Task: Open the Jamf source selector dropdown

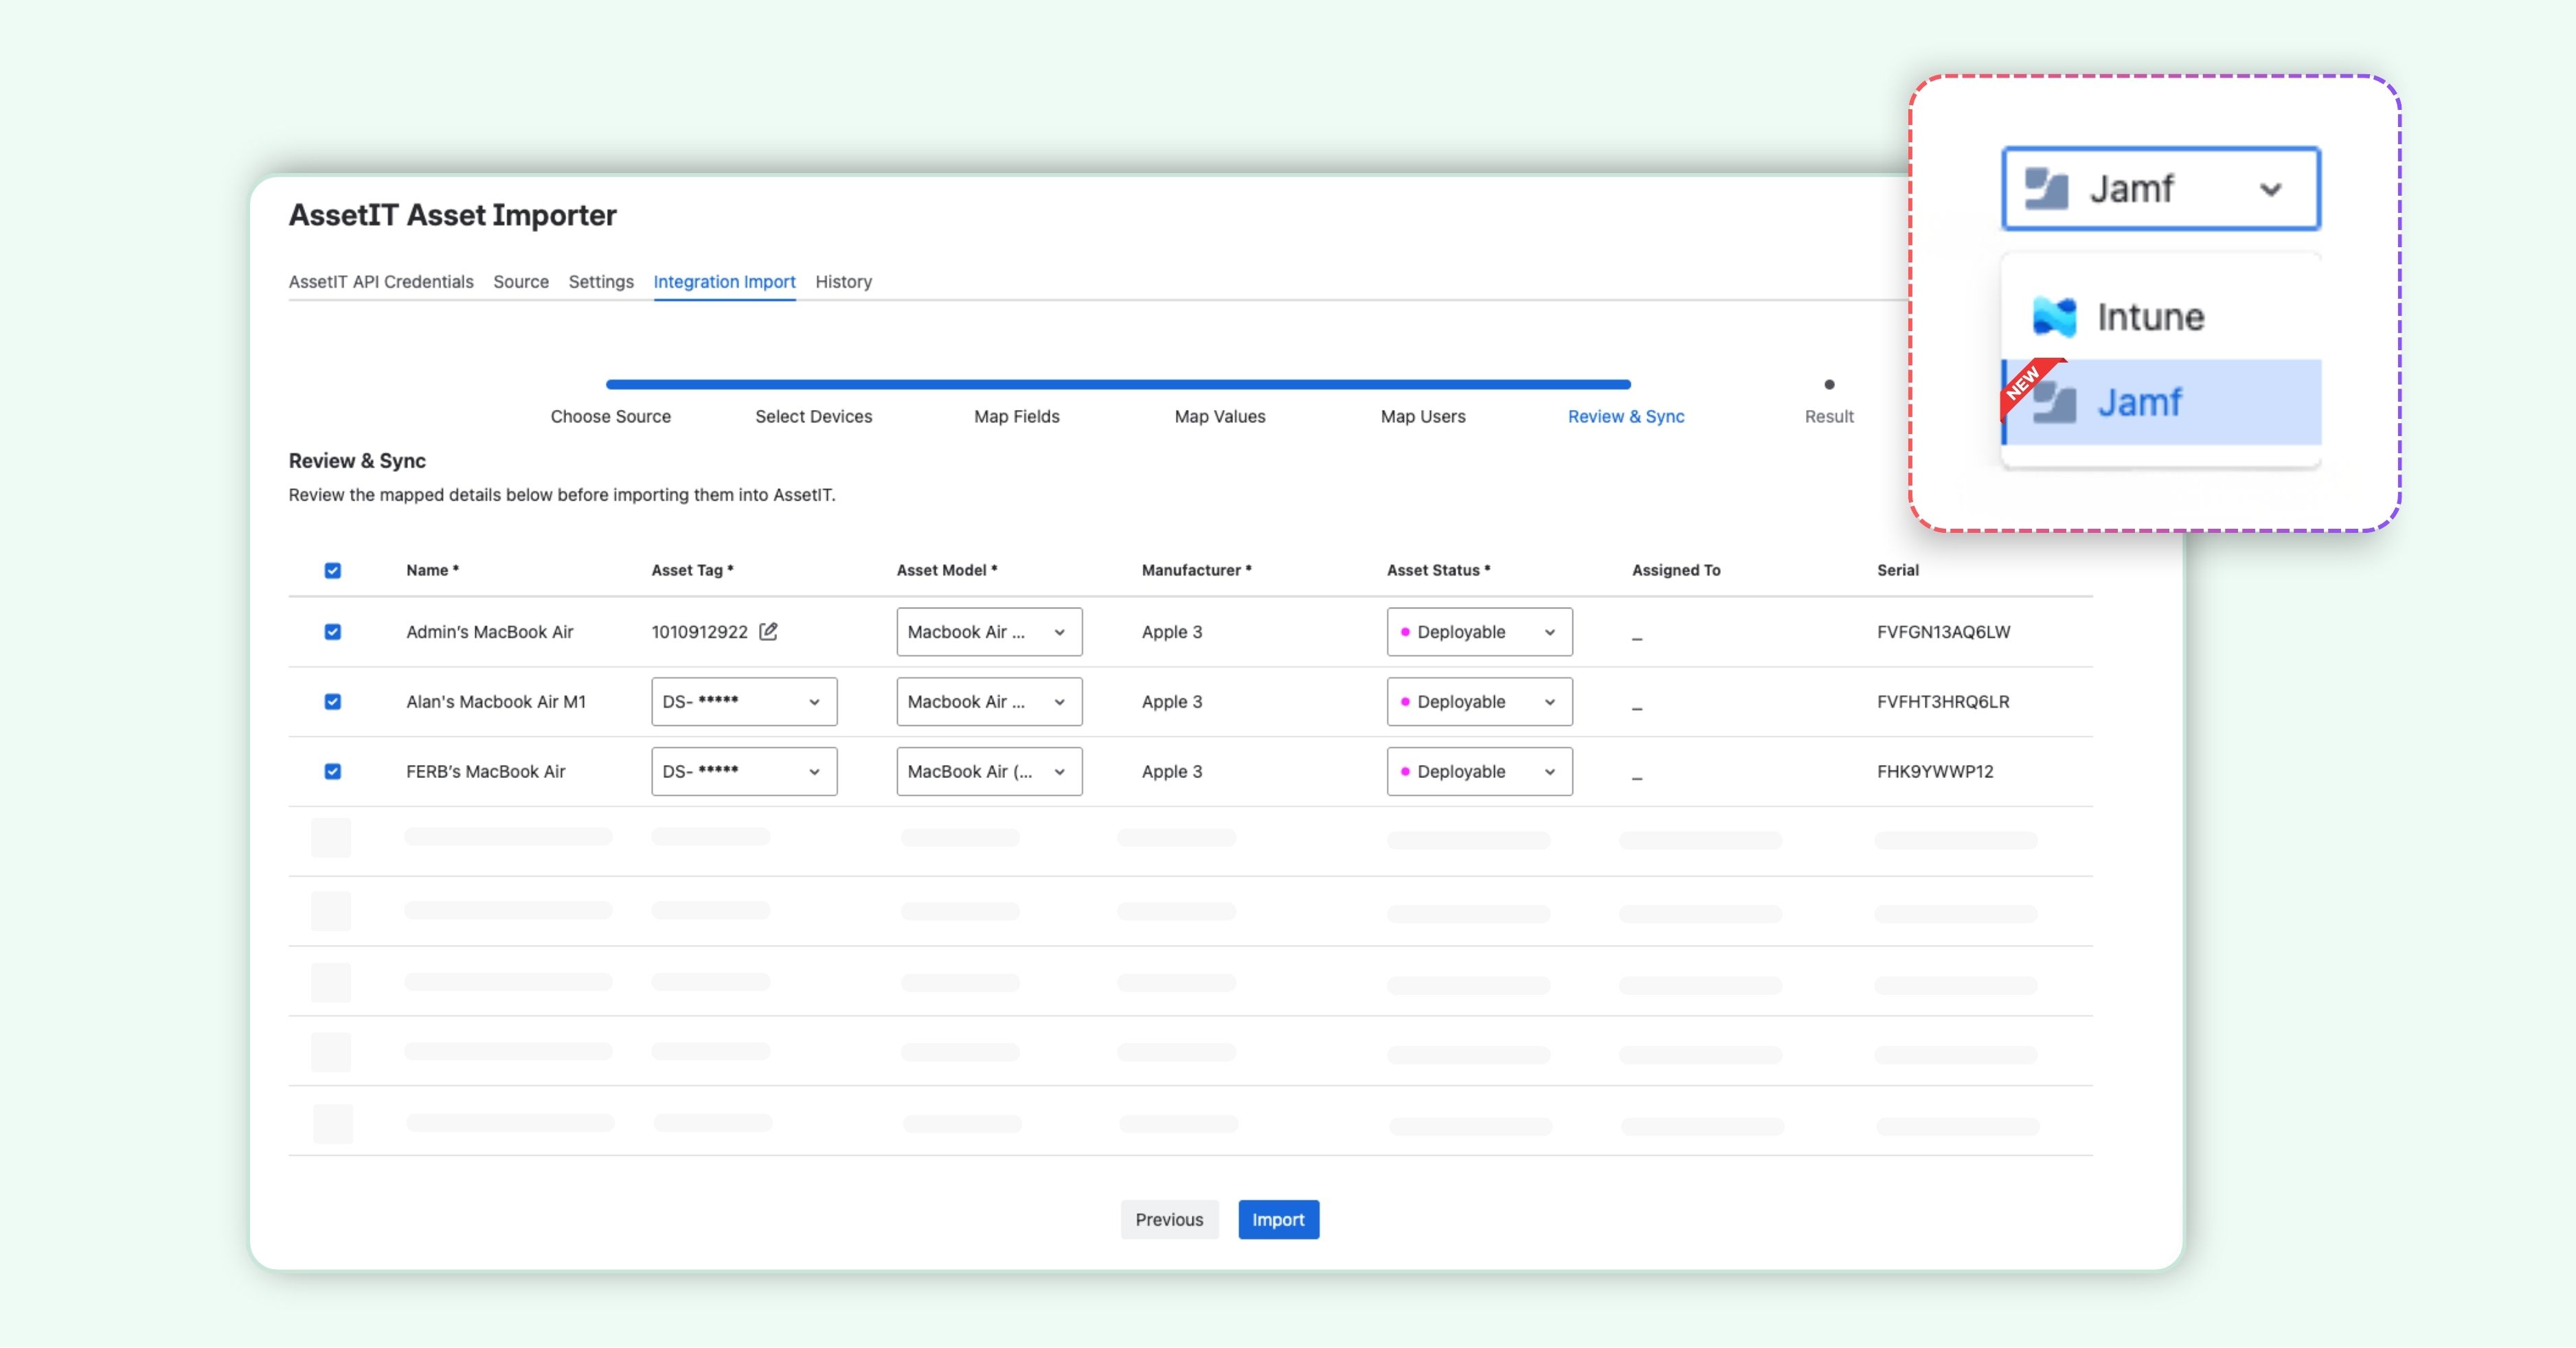Action: pos(2161,189)
